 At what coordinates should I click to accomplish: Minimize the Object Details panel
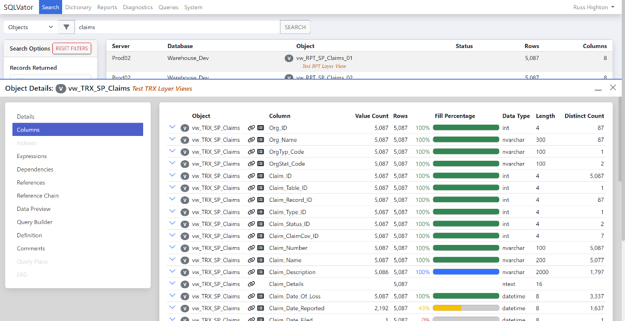pos(599,89)
